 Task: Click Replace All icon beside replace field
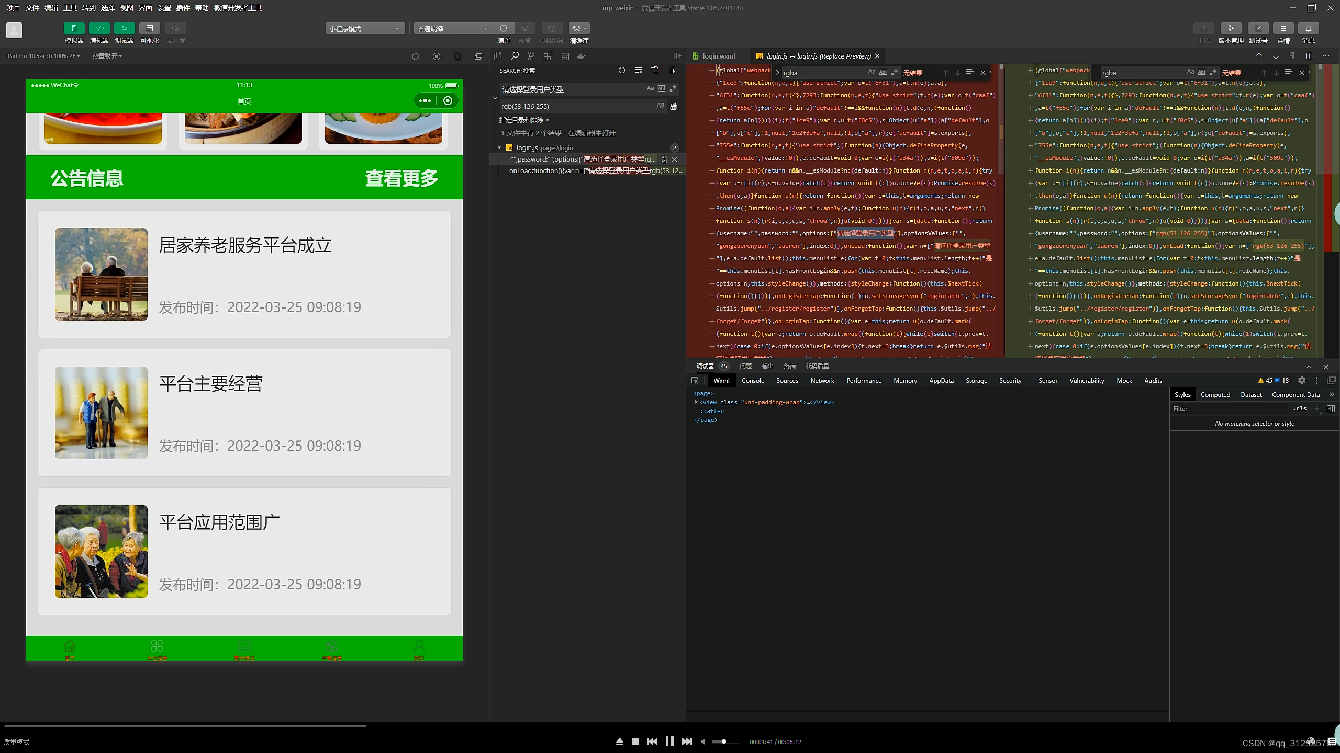pos(674,106)
